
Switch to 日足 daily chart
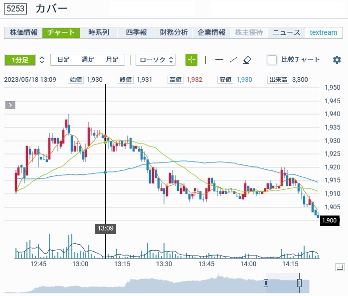63,60
